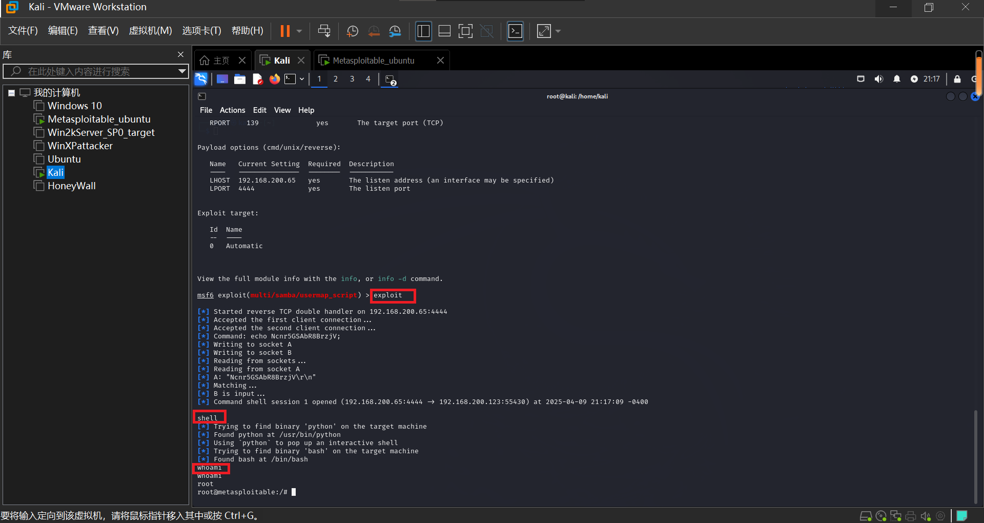Open the Kali applications menu icon
This screenshot has height=523, width=984.
(x=201, y=79)
